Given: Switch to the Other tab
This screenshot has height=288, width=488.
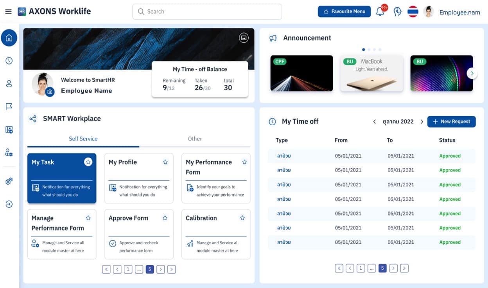Looking at the screenshot, I should [x=195, y=139].
